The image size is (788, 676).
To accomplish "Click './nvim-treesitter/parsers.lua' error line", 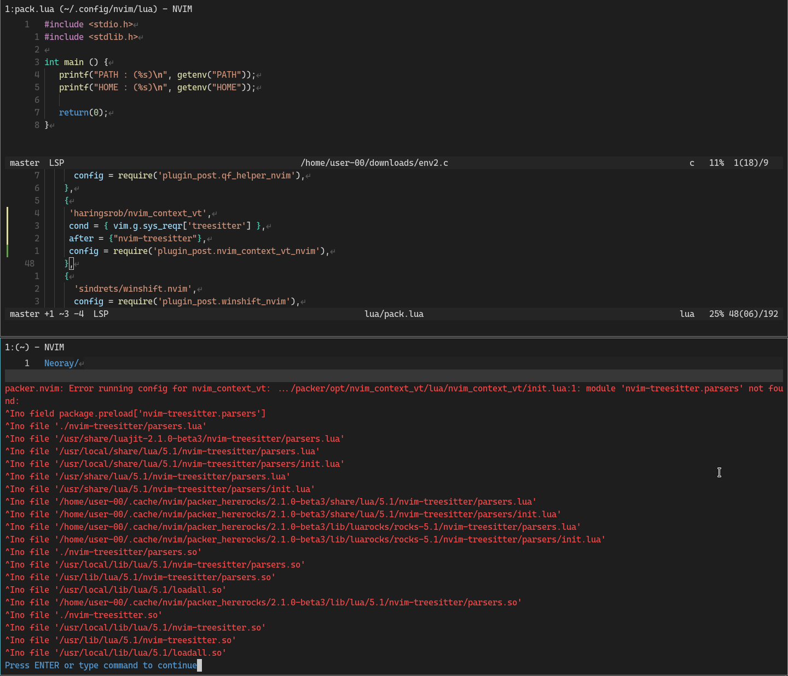I will tap(106, 426).
